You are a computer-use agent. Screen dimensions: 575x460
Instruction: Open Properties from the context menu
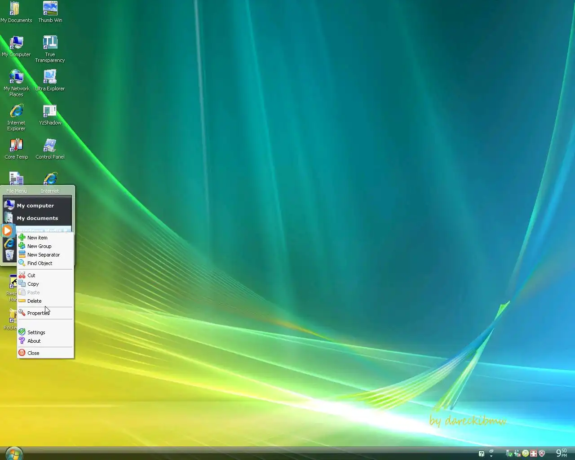[x=45, y=313]
